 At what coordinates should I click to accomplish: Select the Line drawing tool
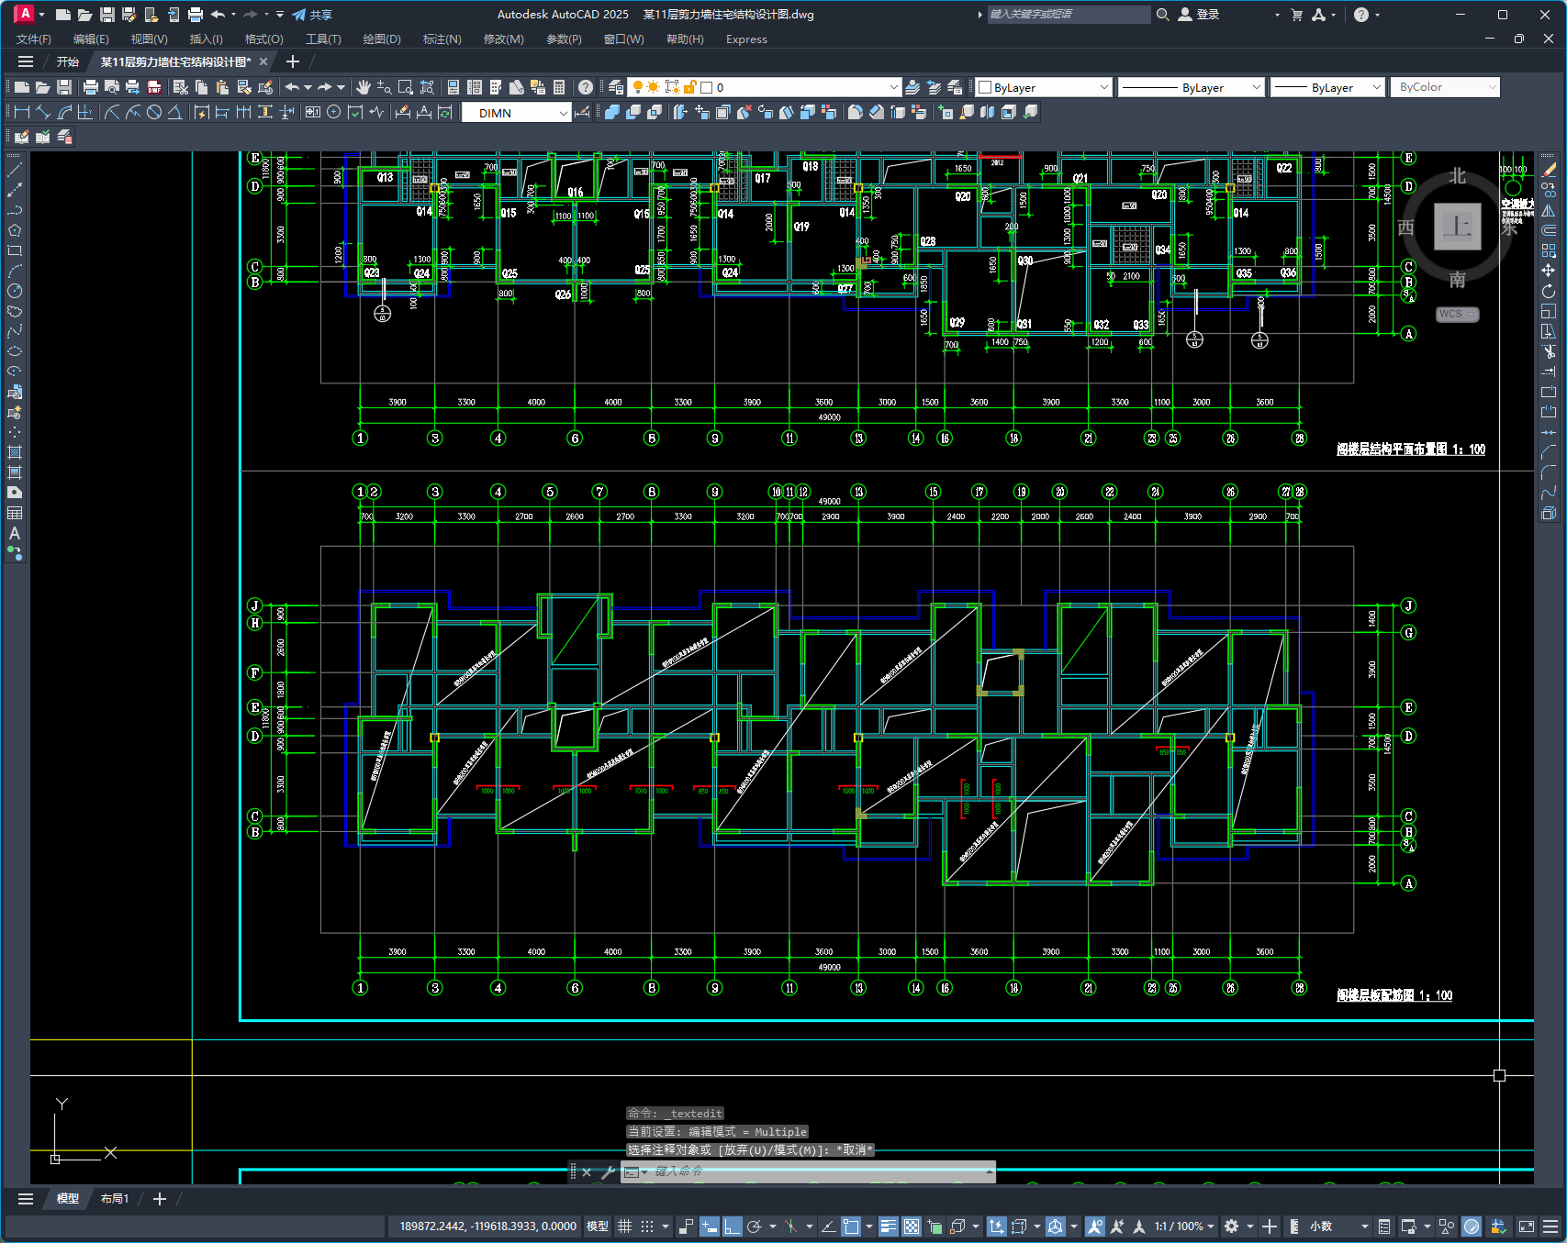click(15, 170)
